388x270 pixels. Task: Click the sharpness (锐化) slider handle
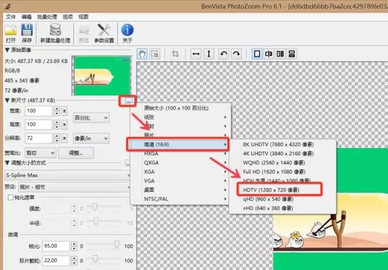(117, 245)
